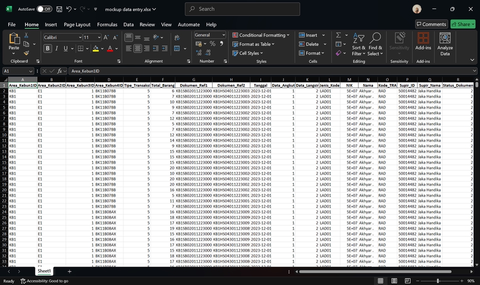Click the Delete cells button
Viewport: 480px width, 285px height.
309,44
